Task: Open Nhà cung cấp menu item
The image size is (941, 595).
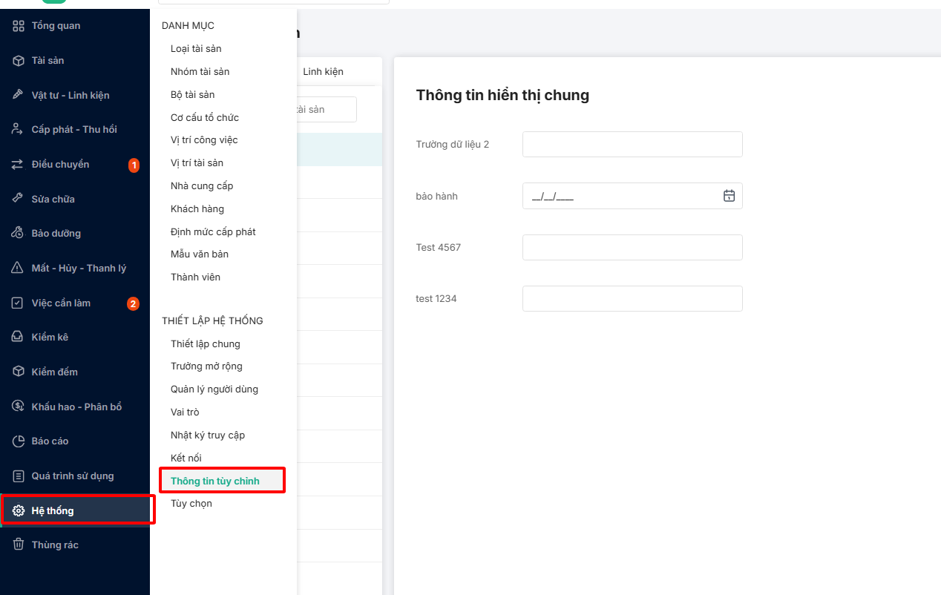Action: 202,186
